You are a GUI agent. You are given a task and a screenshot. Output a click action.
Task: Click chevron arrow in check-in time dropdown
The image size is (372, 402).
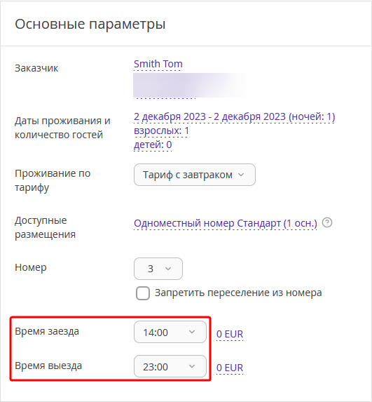192,332
